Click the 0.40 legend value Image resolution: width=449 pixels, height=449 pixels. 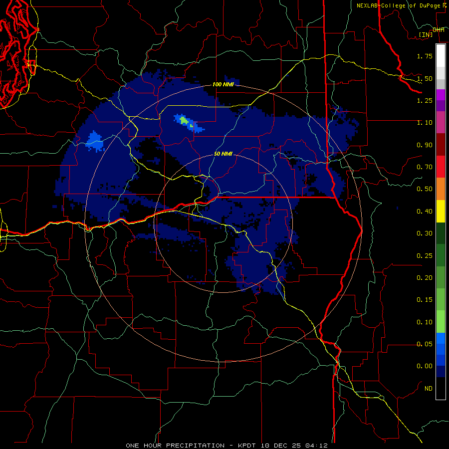(x=425, y=212)
